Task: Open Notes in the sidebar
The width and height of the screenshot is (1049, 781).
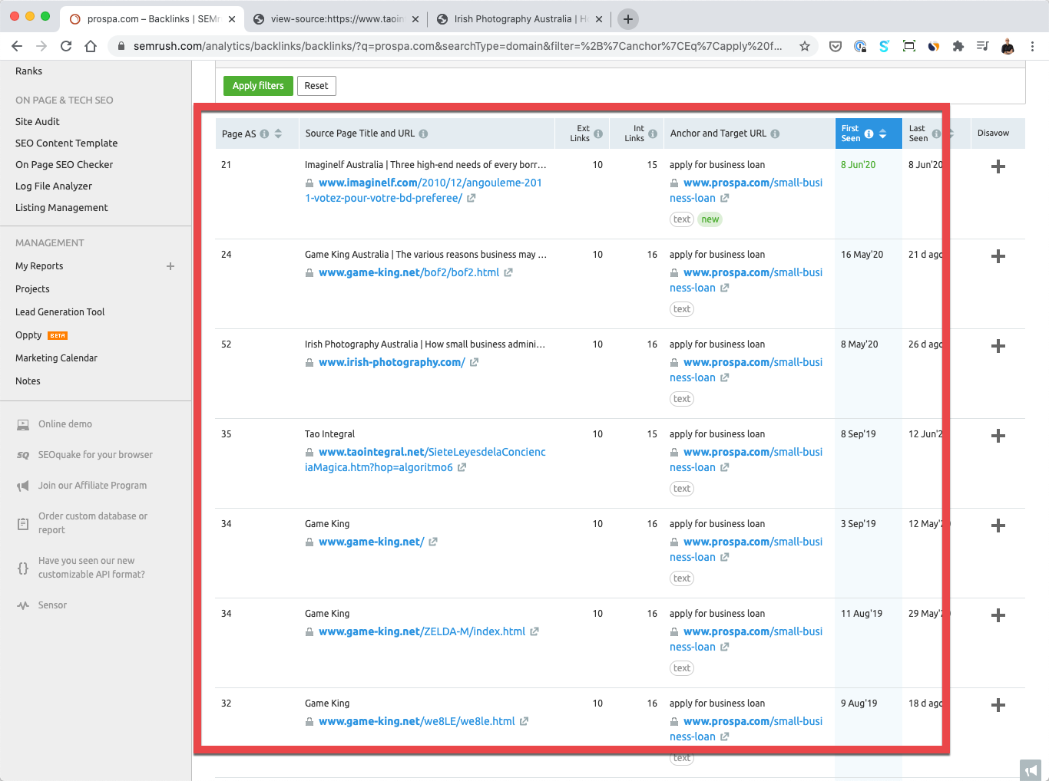Action: click(28, 381)
